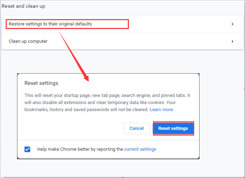This screenshot has width=245, height=178.
Task: Expand arrow beside Clean up computer
Action: (x=233, y=41)
